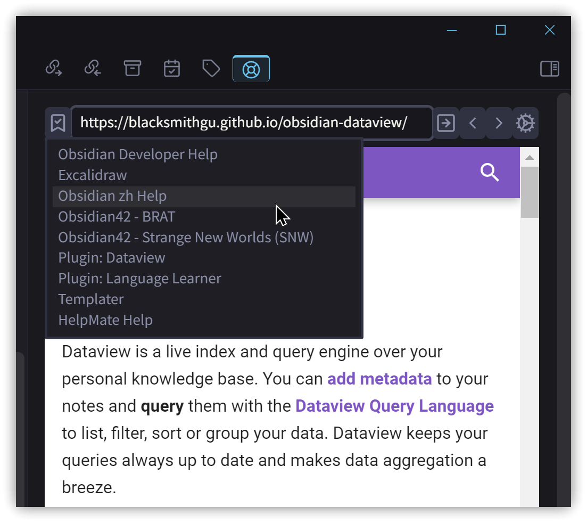
Task: Click the search magnifier in purple header
Action: [x=490, y=173]
